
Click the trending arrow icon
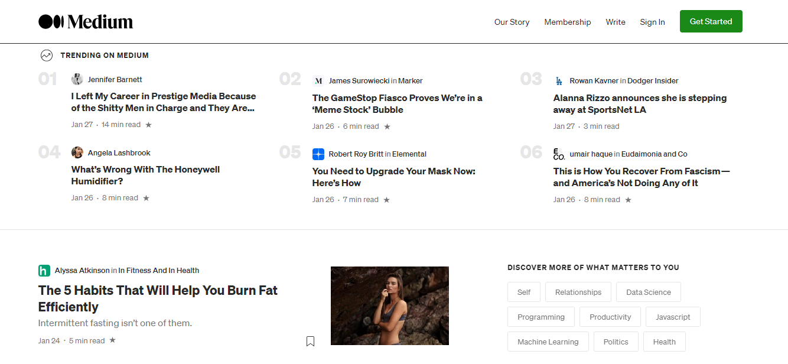pos(47,56)
